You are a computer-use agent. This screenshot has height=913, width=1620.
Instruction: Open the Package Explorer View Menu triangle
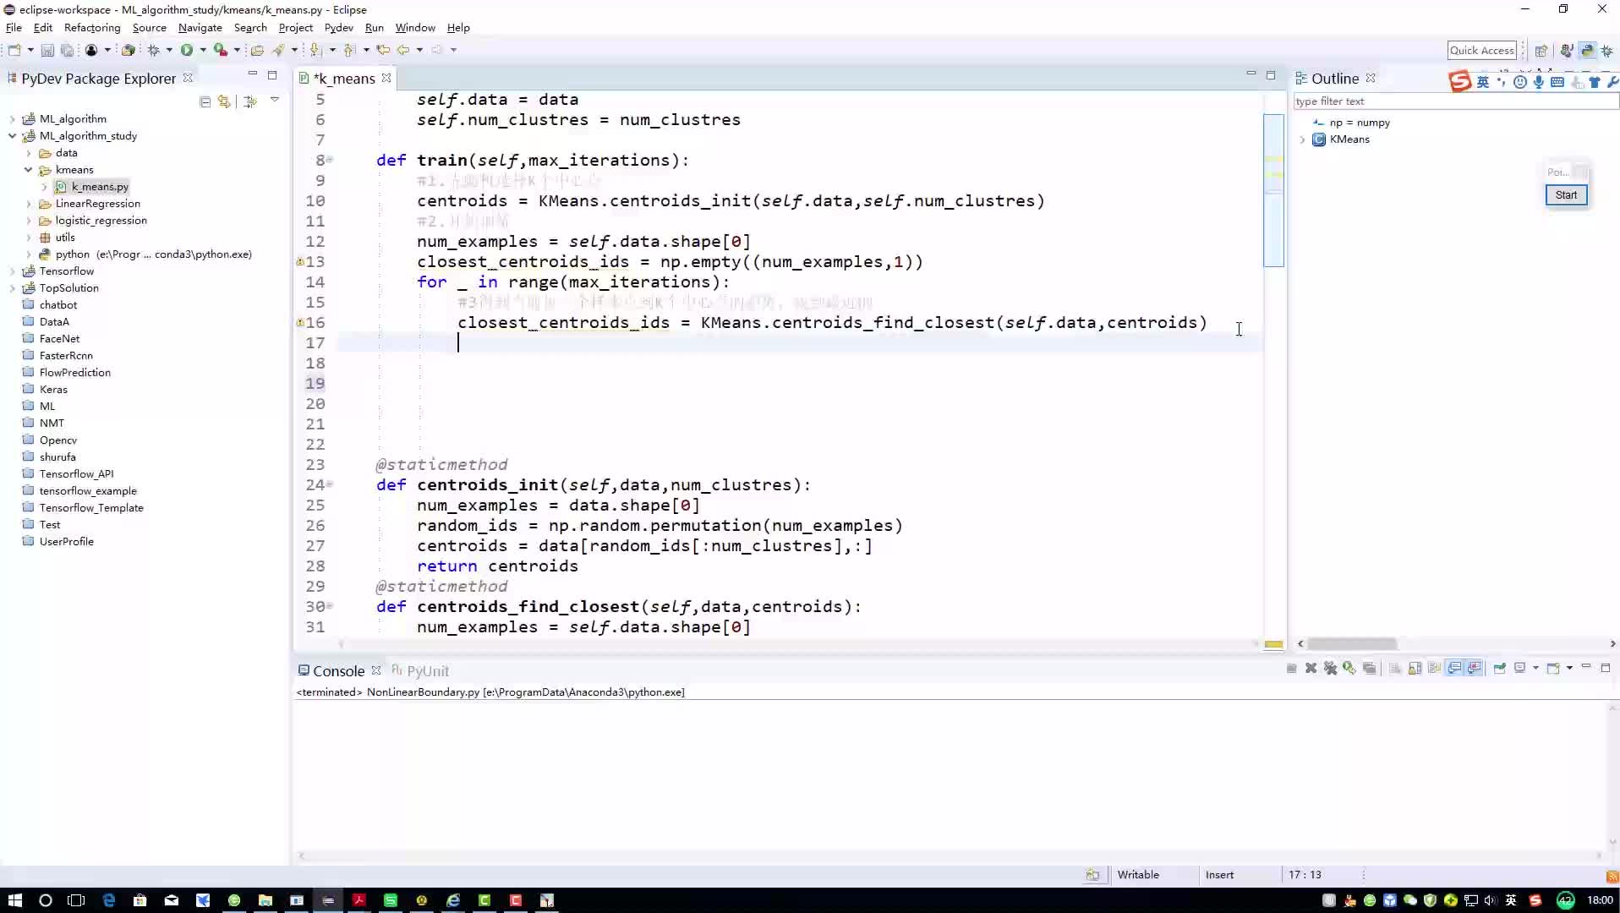pos(275,100)
